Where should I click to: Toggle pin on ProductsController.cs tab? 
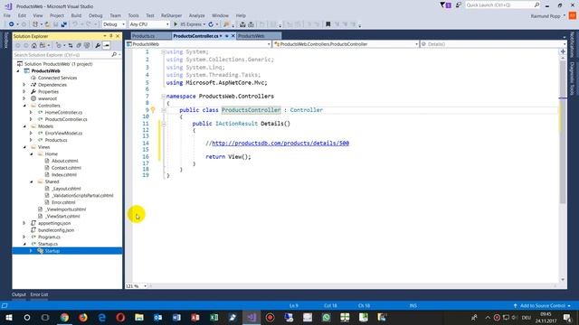(227, 36)
